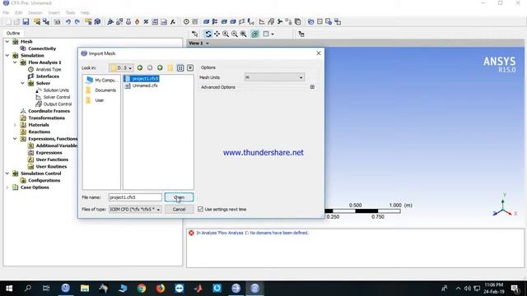Click Chrome icon on the taskbar

click(x=142, y=289)
